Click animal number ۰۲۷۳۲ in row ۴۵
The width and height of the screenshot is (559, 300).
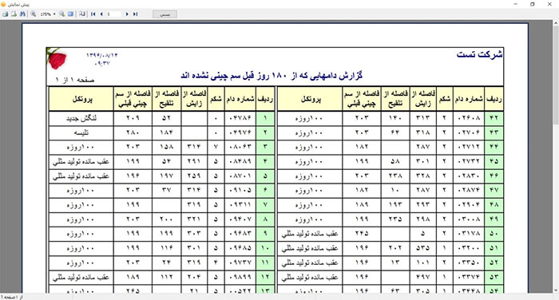point(469,161)
